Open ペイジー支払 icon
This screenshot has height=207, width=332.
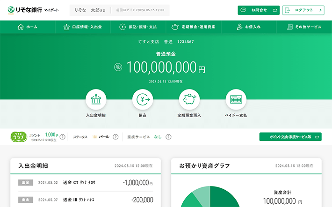pos(236,99)
